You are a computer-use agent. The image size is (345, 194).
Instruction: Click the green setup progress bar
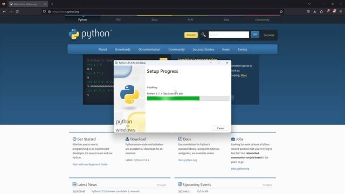(x=188, y=98)
